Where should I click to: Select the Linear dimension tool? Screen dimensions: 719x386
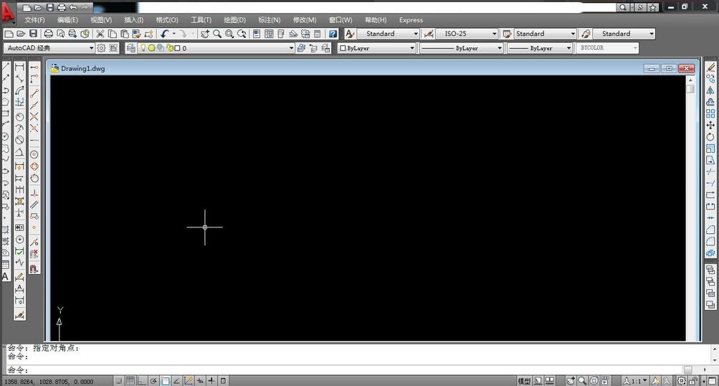pyautogui.click(x=19, y=67)
